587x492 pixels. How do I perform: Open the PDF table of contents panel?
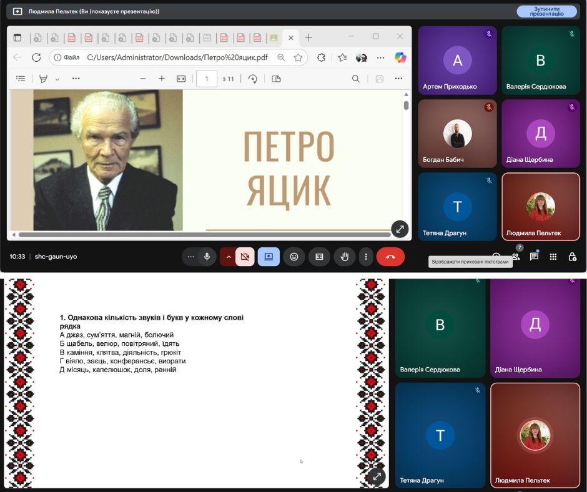tap(21, 79)
